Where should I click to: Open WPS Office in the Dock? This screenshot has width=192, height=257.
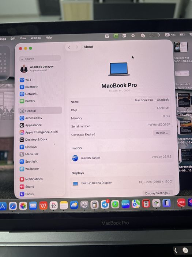pos(43,205)
